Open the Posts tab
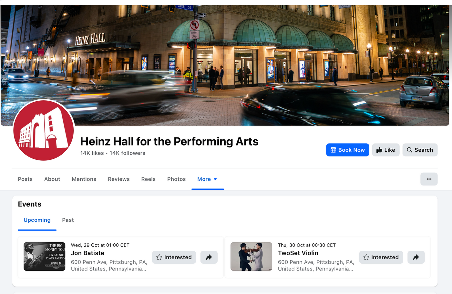 (x=25, y=179)
